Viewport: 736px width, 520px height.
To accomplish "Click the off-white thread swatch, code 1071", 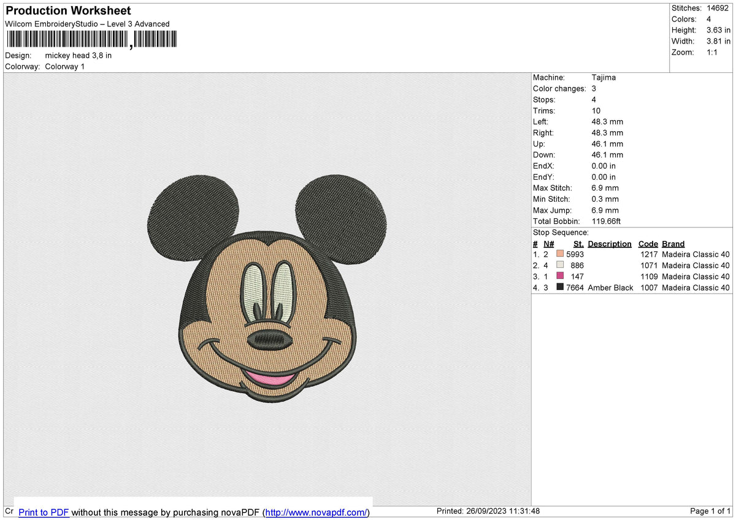I will [x=560, y=265].
